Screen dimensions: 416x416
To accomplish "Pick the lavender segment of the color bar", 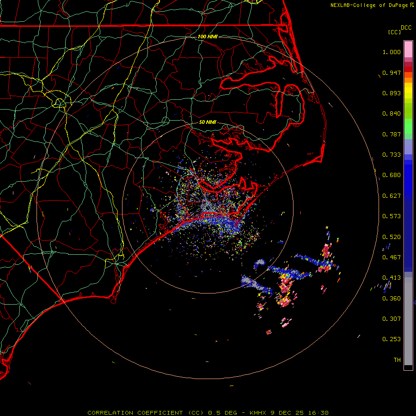I will [x=408, y=147].
